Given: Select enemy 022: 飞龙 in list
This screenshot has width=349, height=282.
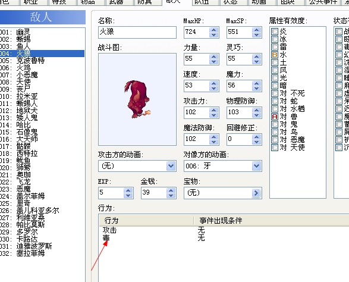Looking at the screenshot, I should point(42,182).
